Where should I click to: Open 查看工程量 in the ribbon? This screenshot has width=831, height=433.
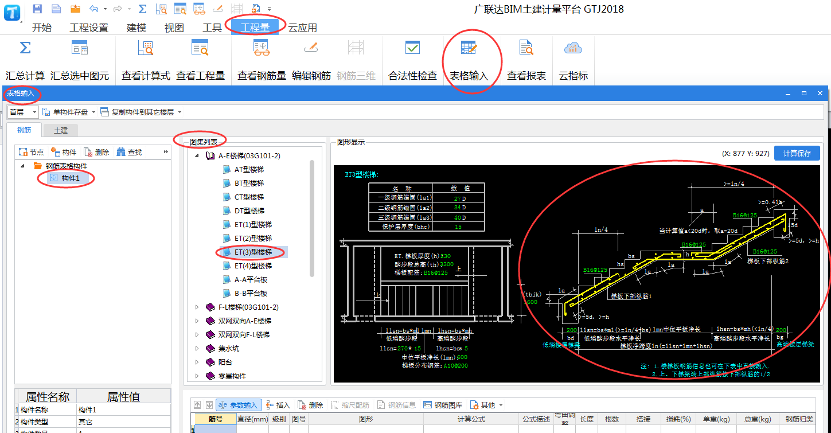click(x=200, y=60)
